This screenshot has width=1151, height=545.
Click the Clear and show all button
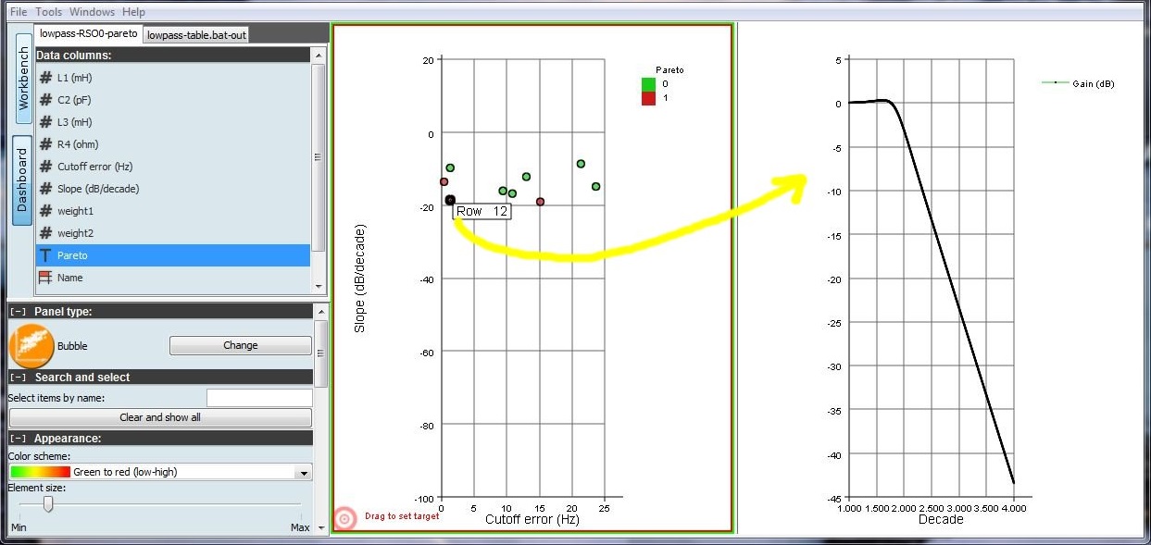[x=160, y=417]
